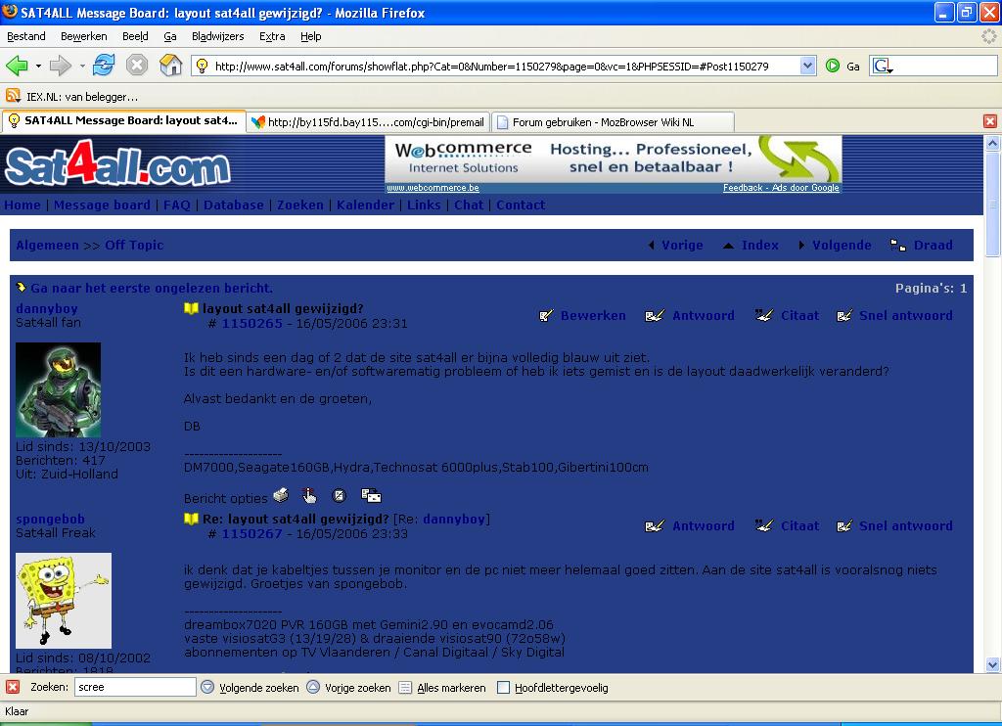Open Back button history dropdown arrow

[x=38, y=66]
